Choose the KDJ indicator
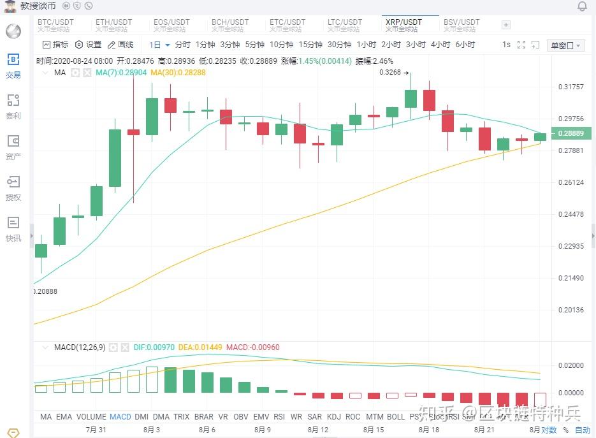596x438 pixels. (x=334, y=416)
